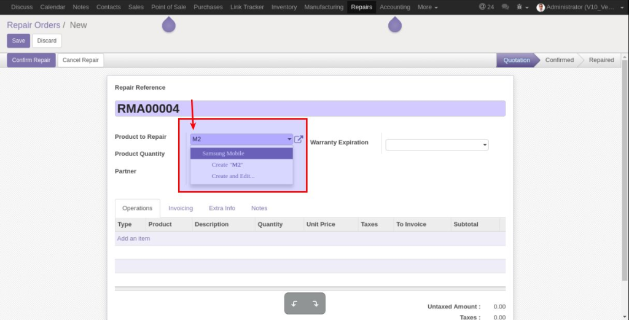Pick the Create and Edit... option
The image size is (629, 320).
click(233, 176)
